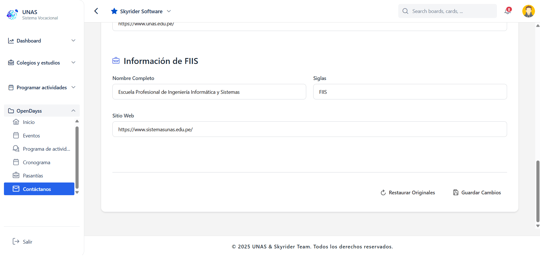Open the Cronograma menu item
This screenshot has height=256, width=540.
[x=36, y=162]
